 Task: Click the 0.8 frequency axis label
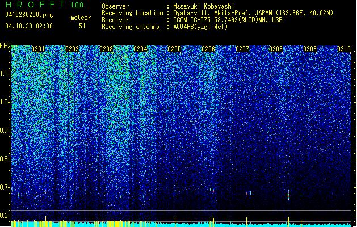coord(5,159)
